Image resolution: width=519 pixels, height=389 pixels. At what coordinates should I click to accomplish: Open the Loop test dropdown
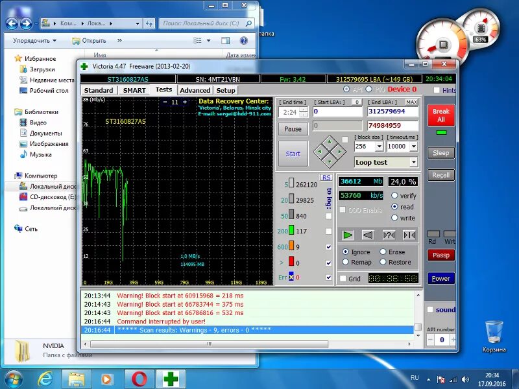414,162
